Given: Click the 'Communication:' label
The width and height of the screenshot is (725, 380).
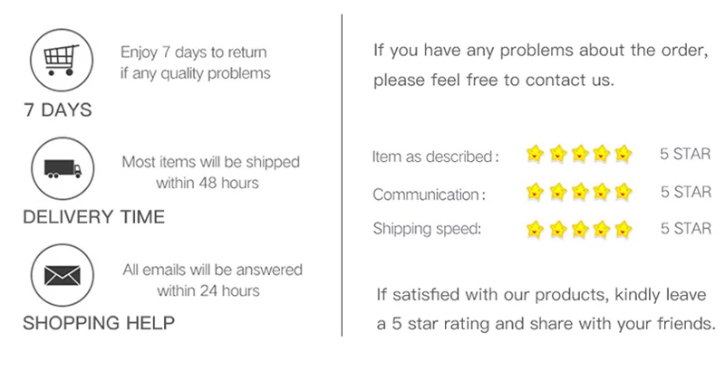Looking at the screenshot, I should point(429,195).
